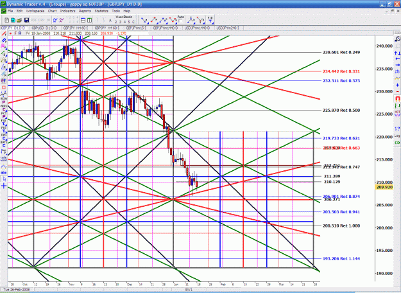
Task: Open the Statistics menu
Action: click(x=101, y=11)
